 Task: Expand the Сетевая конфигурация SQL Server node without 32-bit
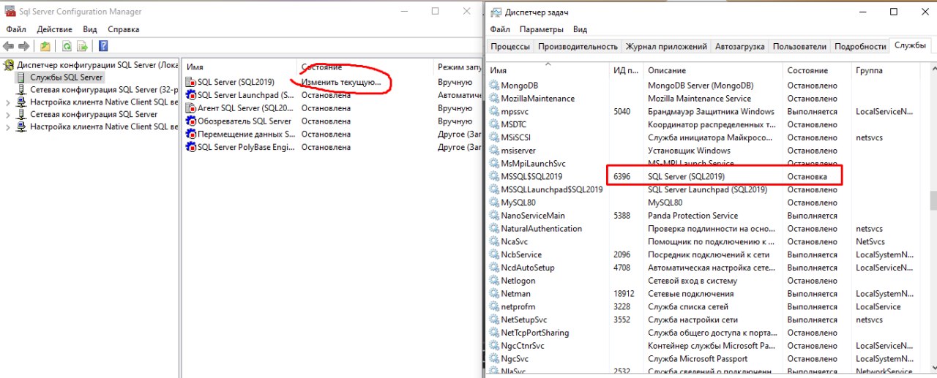click(x=7, y=115)
